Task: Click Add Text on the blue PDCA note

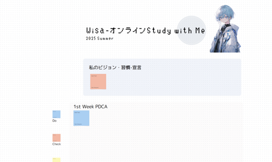Action: click(x=77, y=112)
